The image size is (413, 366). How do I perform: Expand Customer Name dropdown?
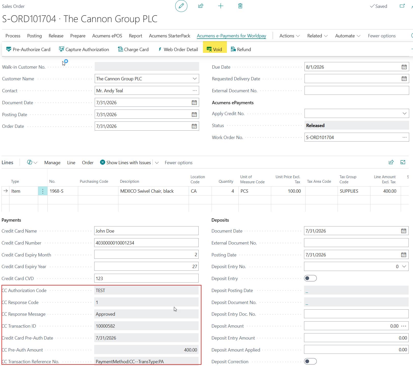(195, 79)
